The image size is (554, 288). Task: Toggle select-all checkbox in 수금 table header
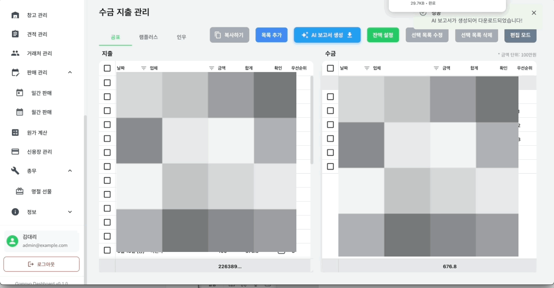(330, 68)
